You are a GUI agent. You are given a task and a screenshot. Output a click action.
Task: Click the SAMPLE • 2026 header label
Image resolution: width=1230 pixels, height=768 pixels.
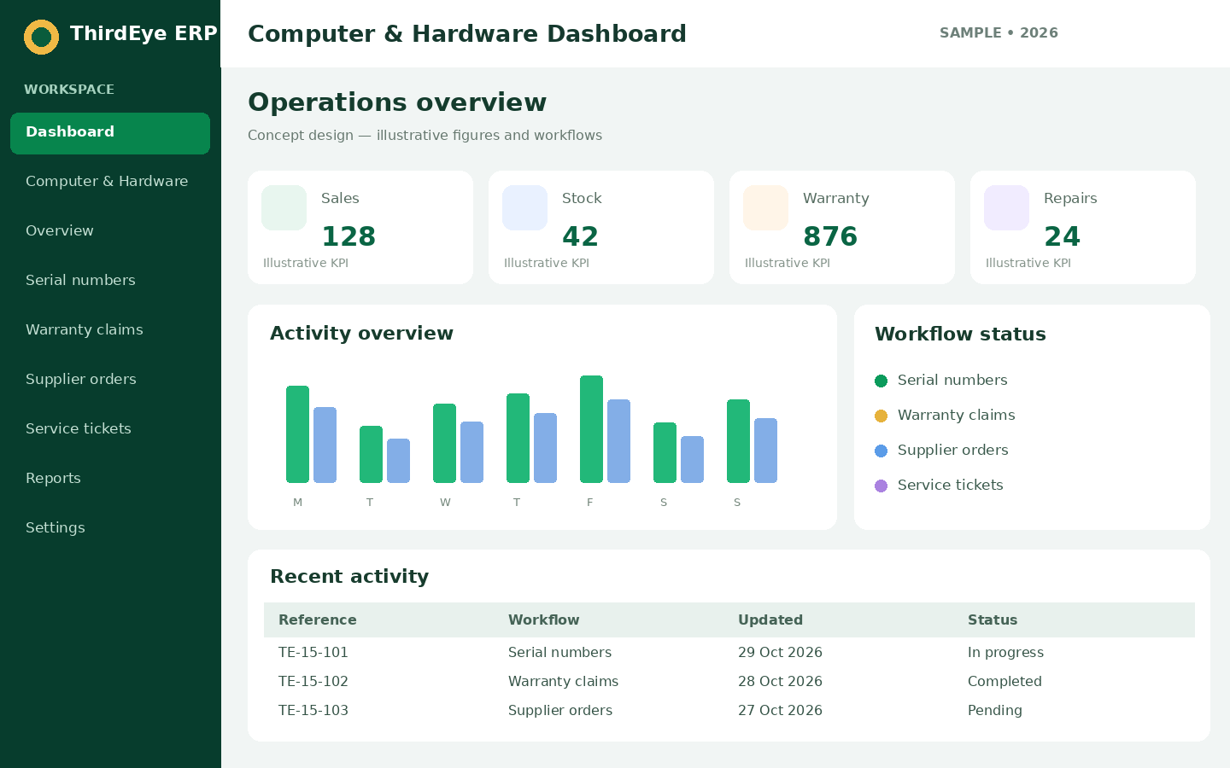tap(999, 32)
